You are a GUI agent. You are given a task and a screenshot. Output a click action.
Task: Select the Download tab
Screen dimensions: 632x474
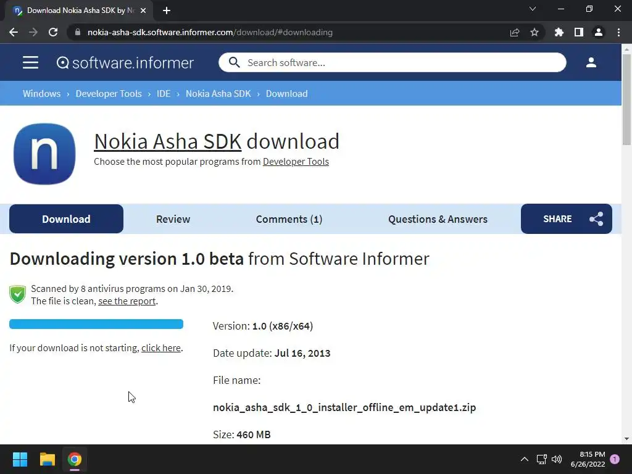pyautogui.click(x=66, y=219)
